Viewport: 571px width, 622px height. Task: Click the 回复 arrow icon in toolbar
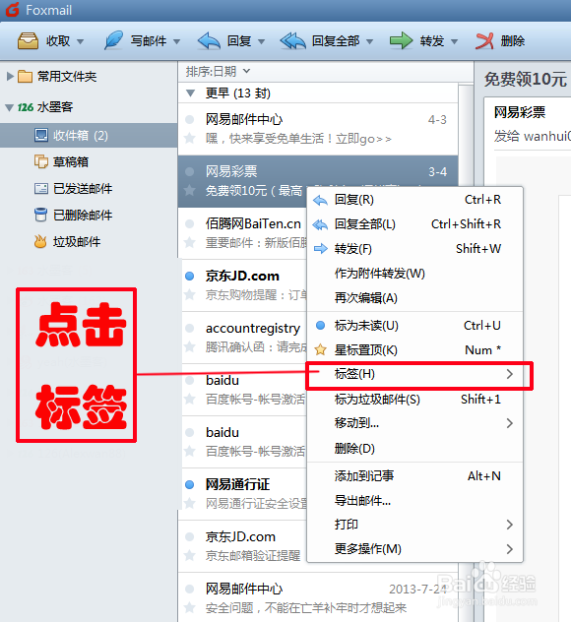click(x=209, y=41)
